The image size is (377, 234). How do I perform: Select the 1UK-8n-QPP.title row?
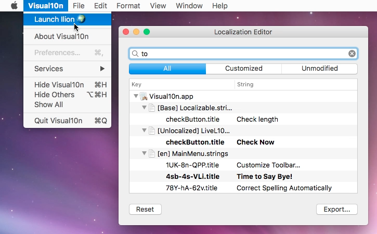pyautogui.click(x=243, y=165)
